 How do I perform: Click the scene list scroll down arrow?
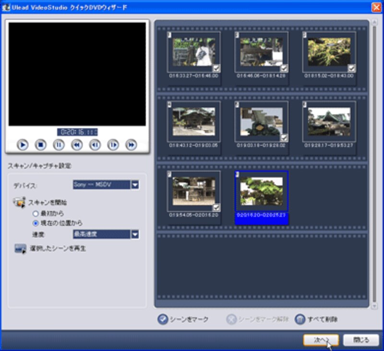point(374,305)
